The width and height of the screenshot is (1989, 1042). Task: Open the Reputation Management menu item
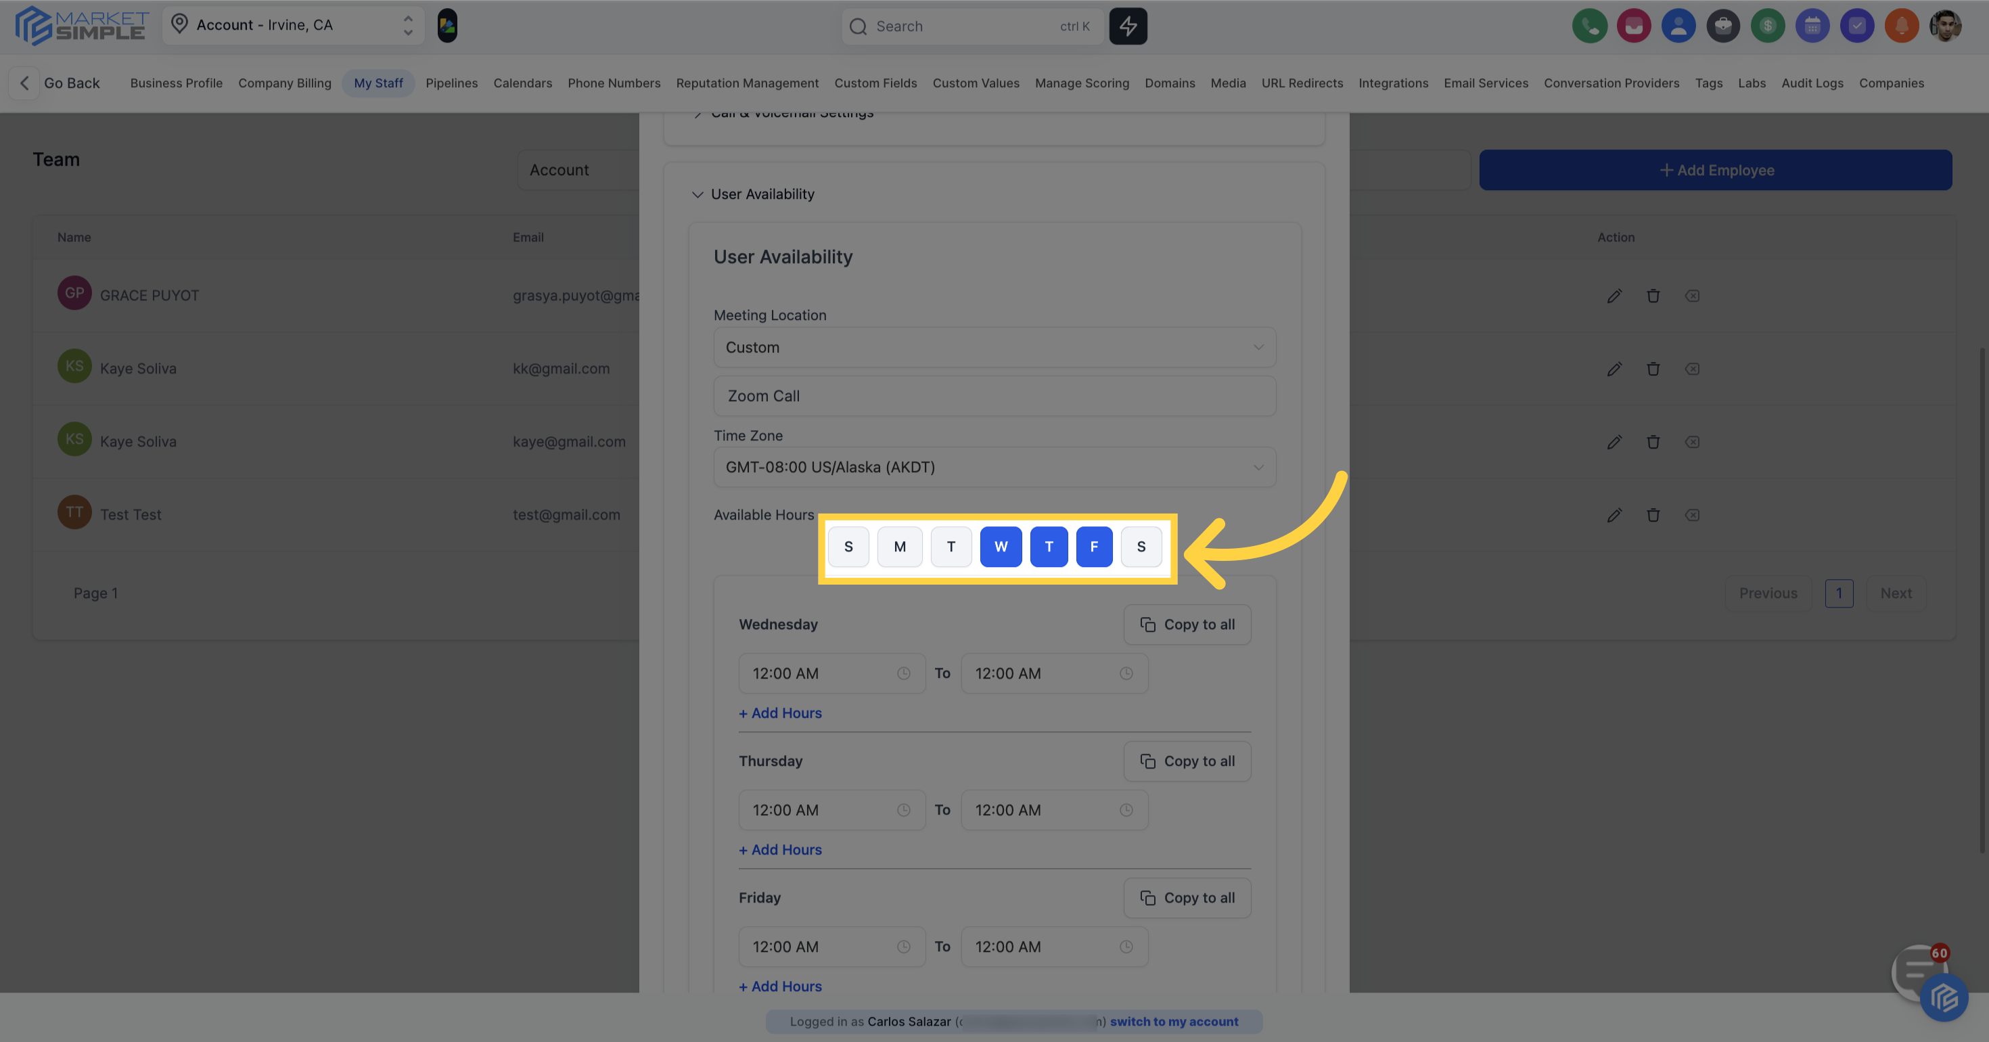pos(747,83)
